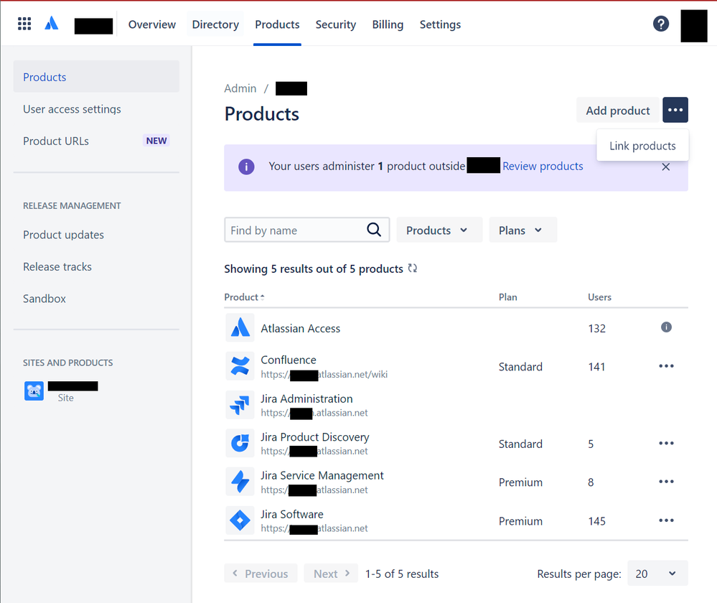Click the banner purple info icon

pyautogui.click(x=246, y=167)
